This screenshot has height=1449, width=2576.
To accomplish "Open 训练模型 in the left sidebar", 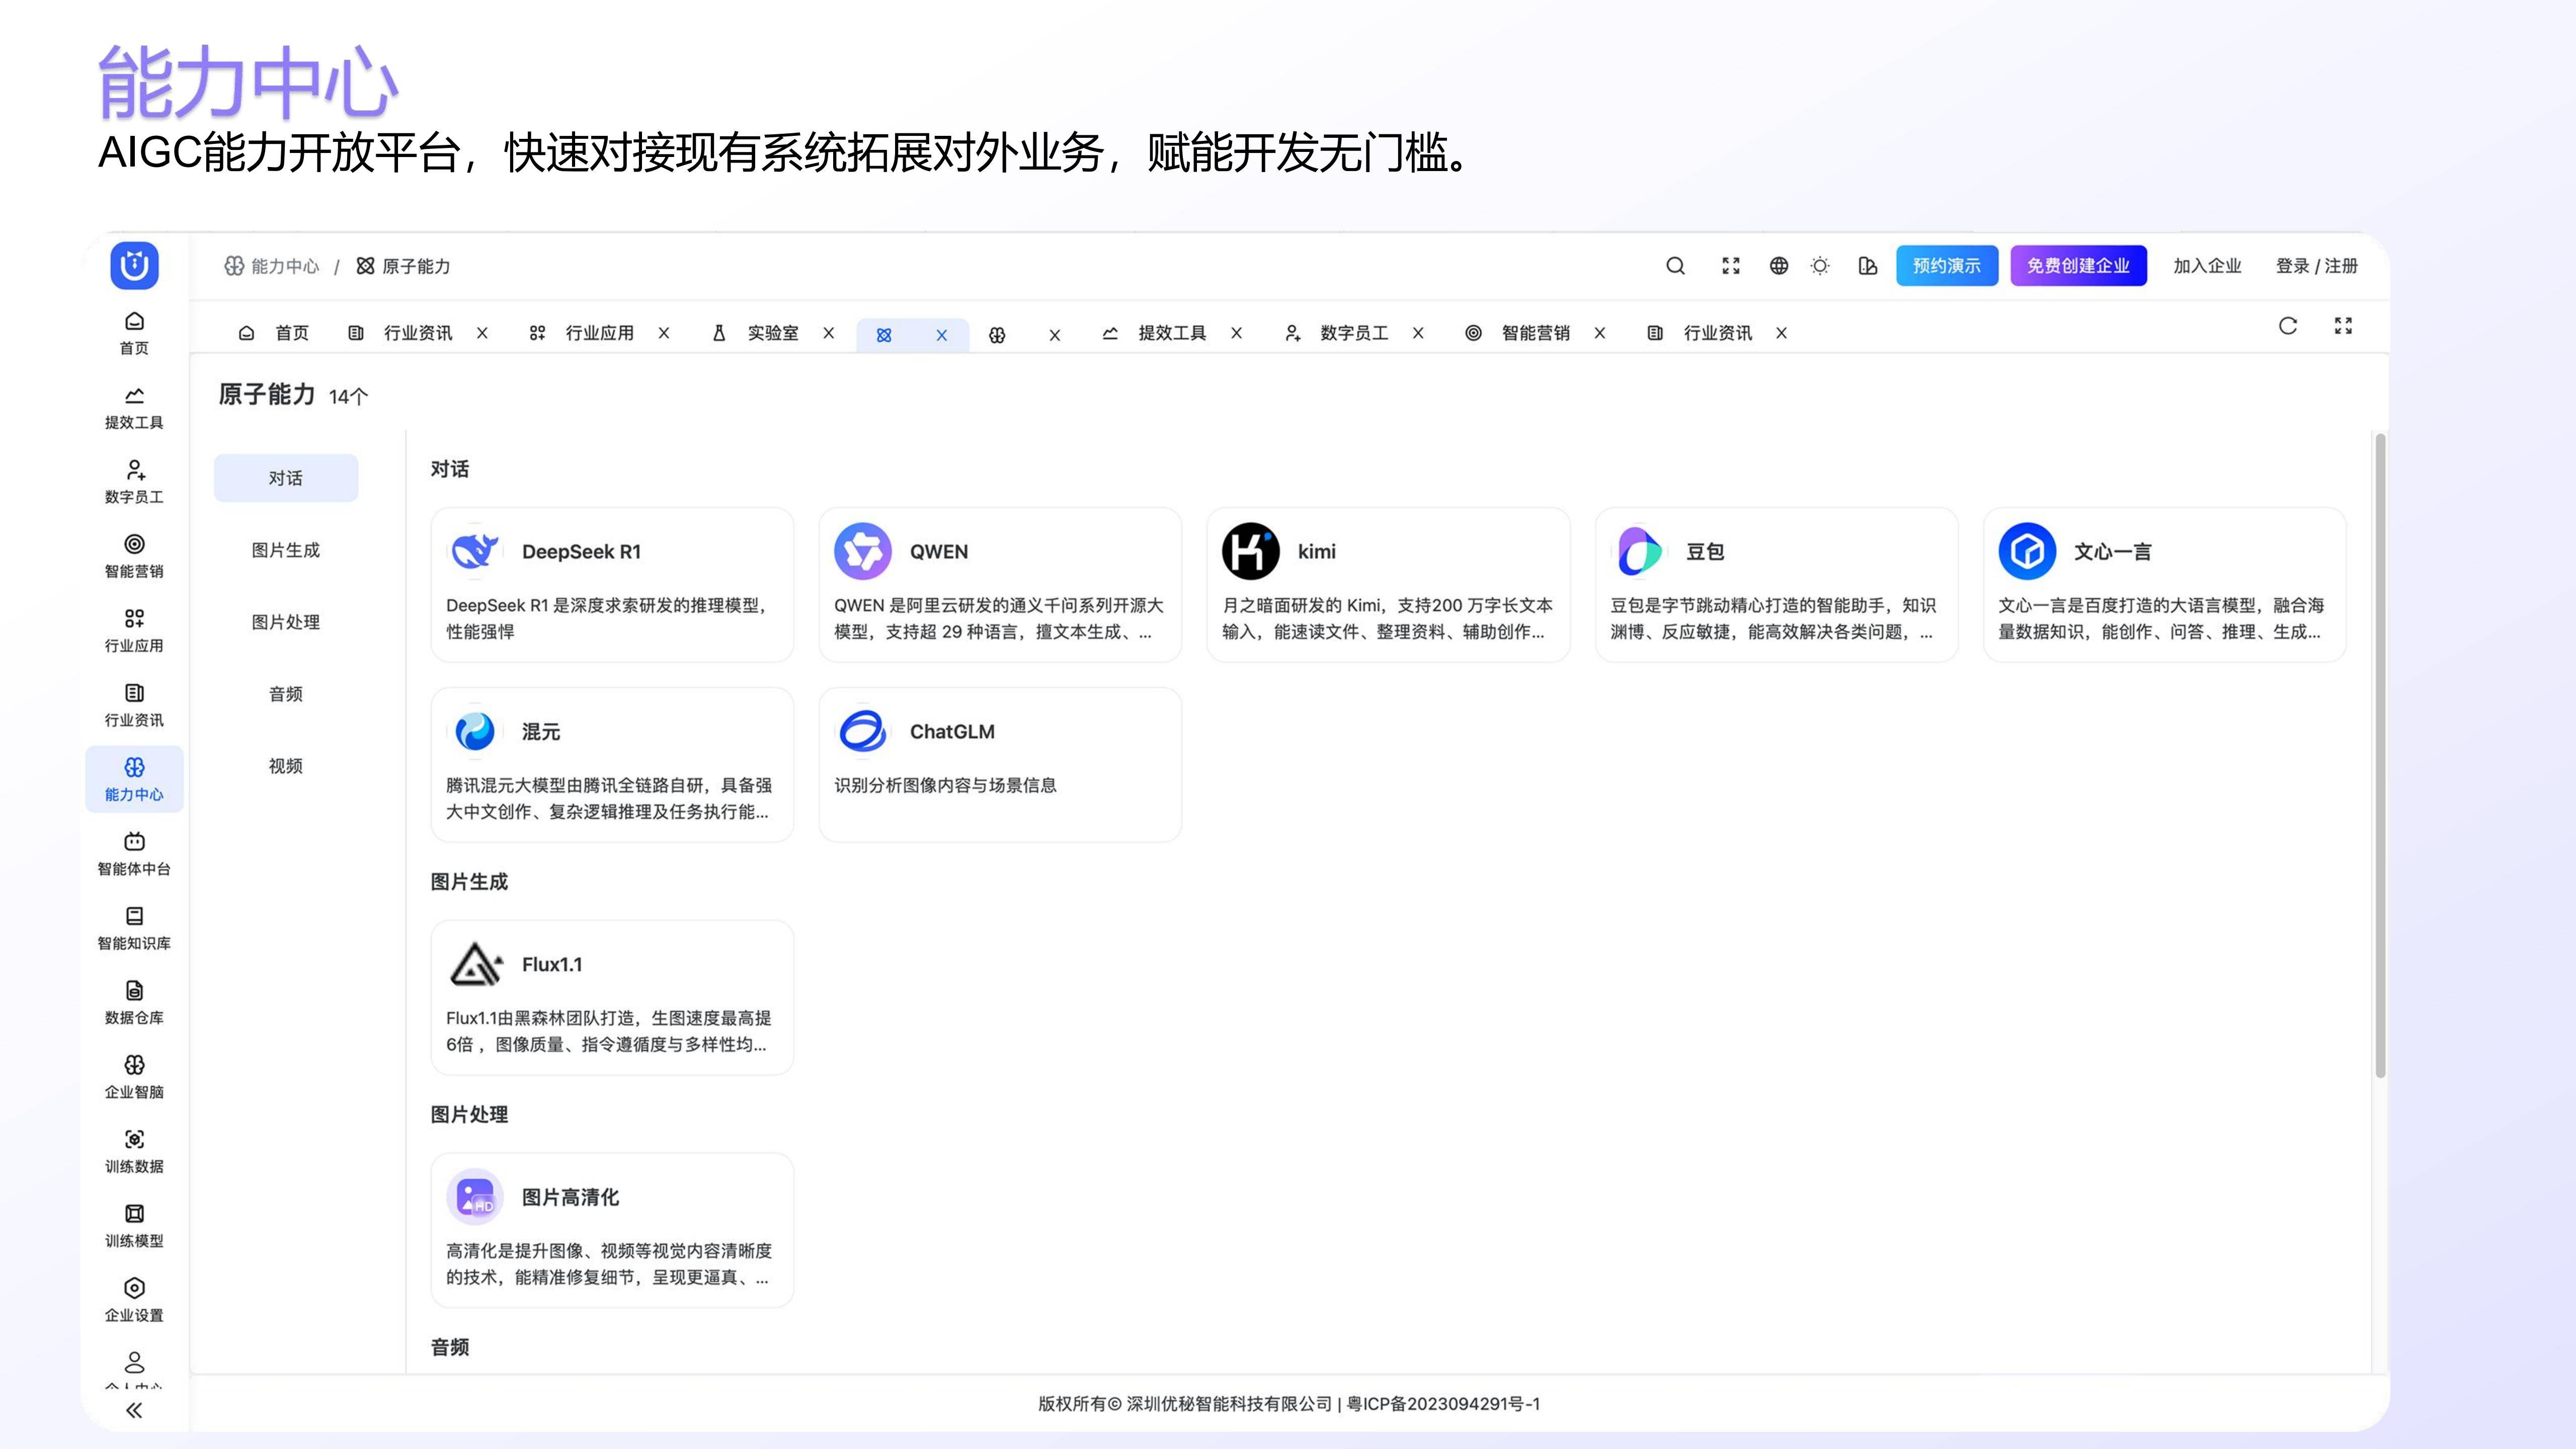I will point(134,1225).
